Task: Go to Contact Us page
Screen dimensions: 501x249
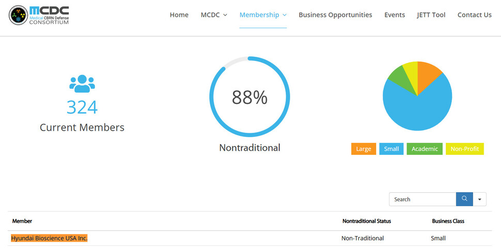Action: [x=474, y=15]
